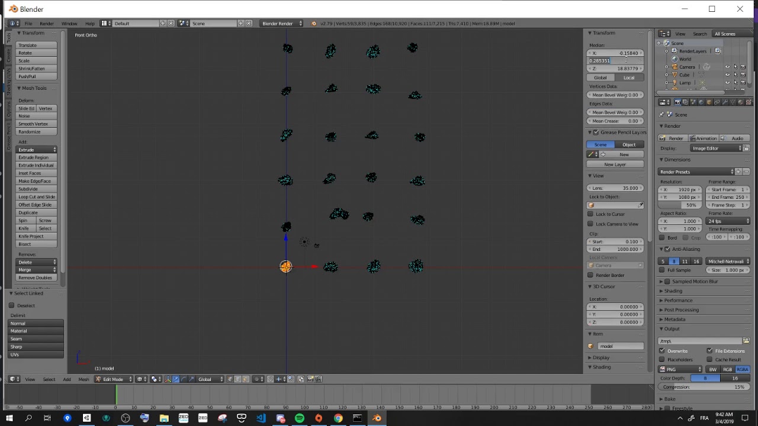Open the File menu
The width and height of the screenshot is (758, 426).
pos(28,23)
